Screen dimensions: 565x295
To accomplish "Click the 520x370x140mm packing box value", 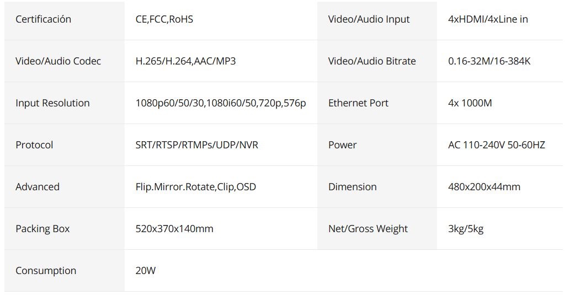I will [174, 229].
